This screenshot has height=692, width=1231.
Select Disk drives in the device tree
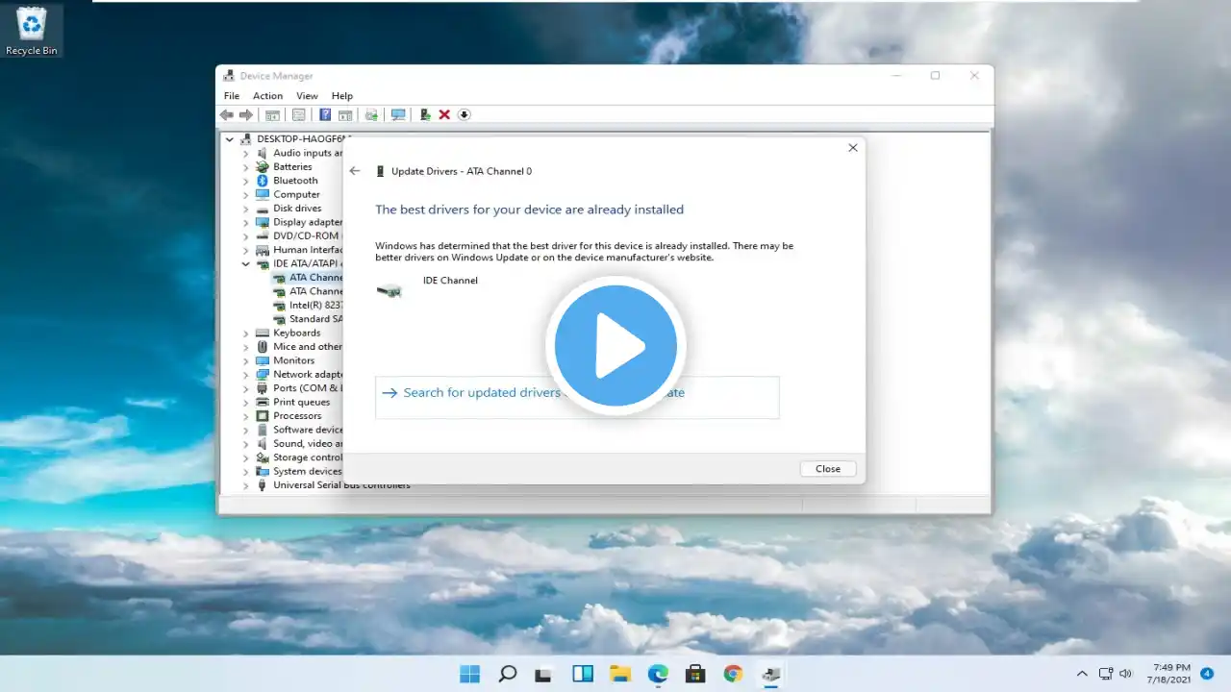pyautogui.click(x=297, y=209)
